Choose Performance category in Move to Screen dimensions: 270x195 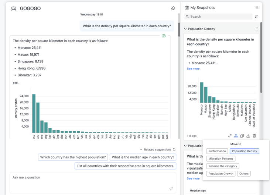click(x=217, y=151)
